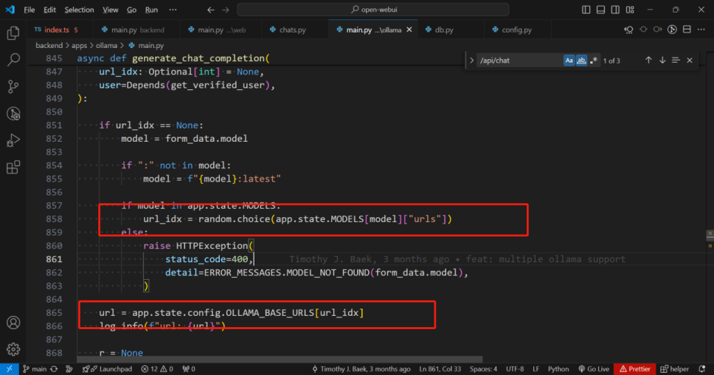Open the Search view in activity bar
The height and width of the screenshot is (375, 714).
[x=13, y=59]
